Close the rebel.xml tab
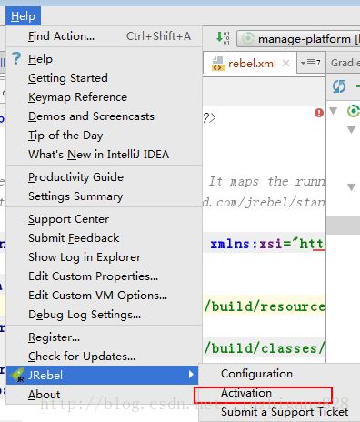Viewport: 360px width, 422px height. pos(285,64)
